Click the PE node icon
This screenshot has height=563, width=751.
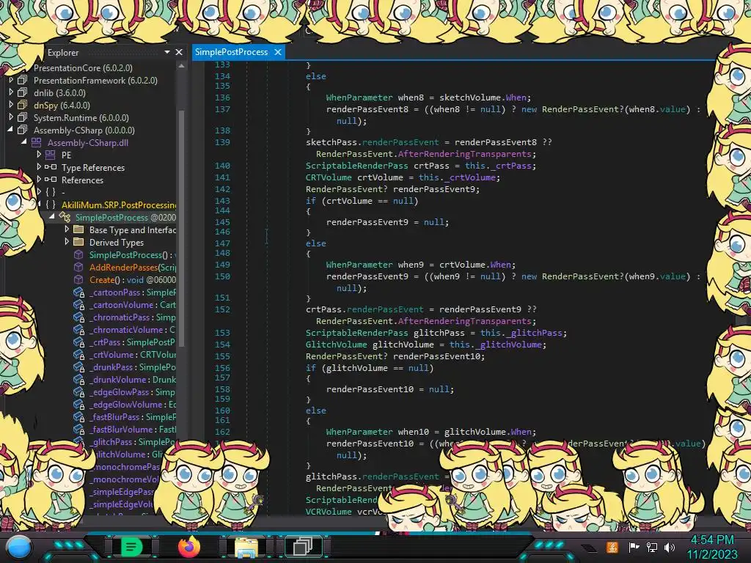tap(51, 155)
